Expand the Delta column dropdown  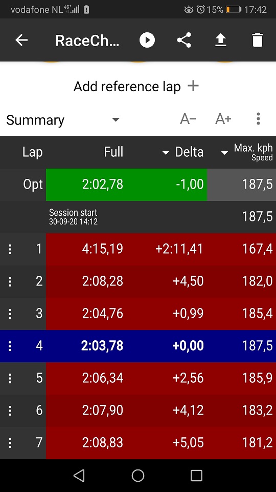click(166, 153)
